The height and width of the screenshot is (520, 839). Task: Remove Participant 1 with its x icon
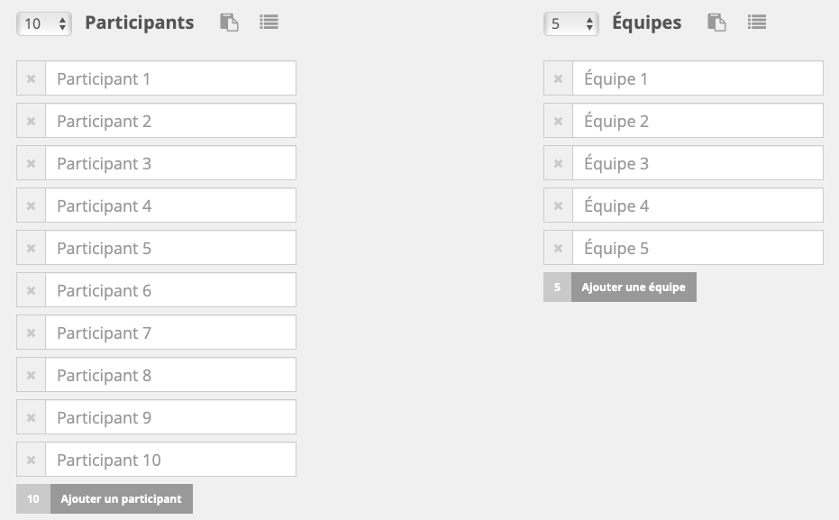(31, 78)
